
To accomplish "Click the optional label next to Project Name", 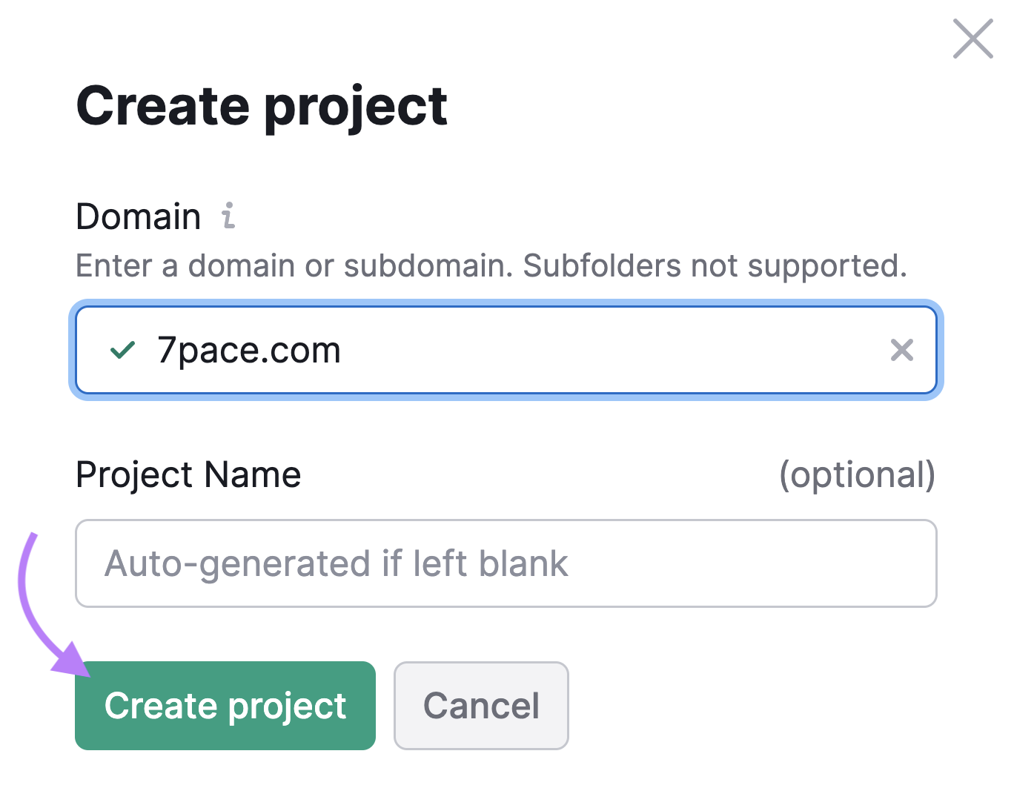I will click(856, 474).
